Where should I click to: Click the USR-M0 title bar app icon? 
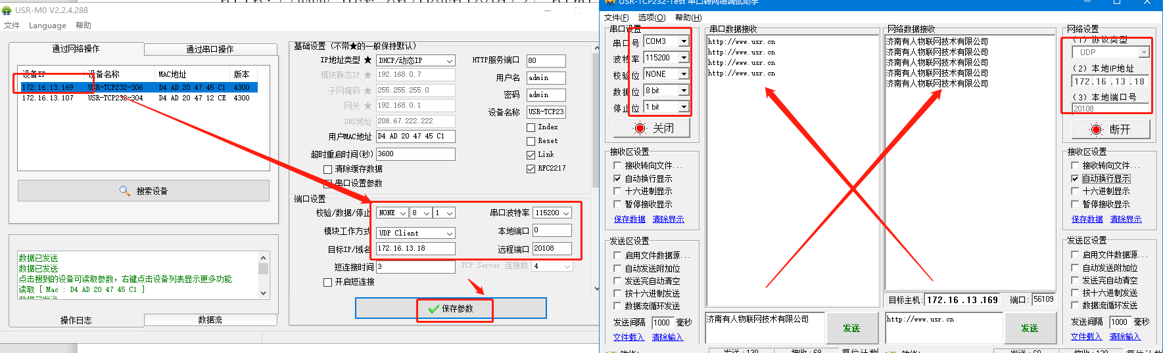click(x=7, y=10)
